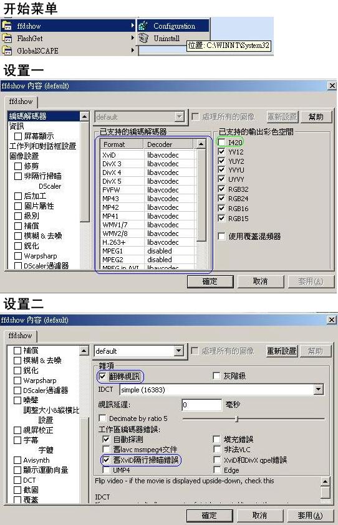The width and height of the screenshot is (338, 525).
Task: Select the ffdshow tab in upper dialog
Action: coord(21,102)
